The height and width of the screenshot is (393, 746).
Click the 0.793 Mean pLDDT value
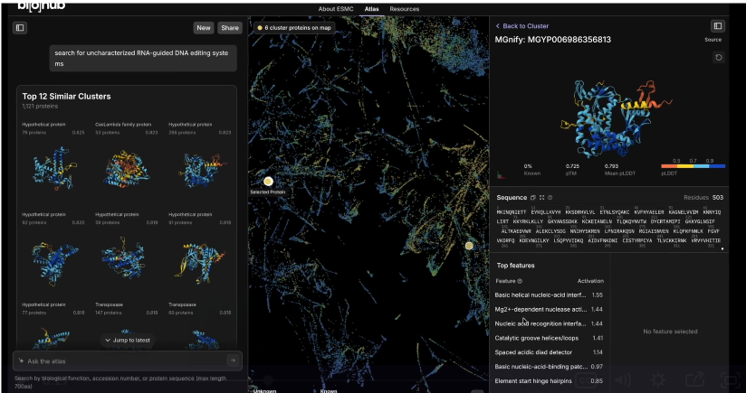(x=612, y=166)
